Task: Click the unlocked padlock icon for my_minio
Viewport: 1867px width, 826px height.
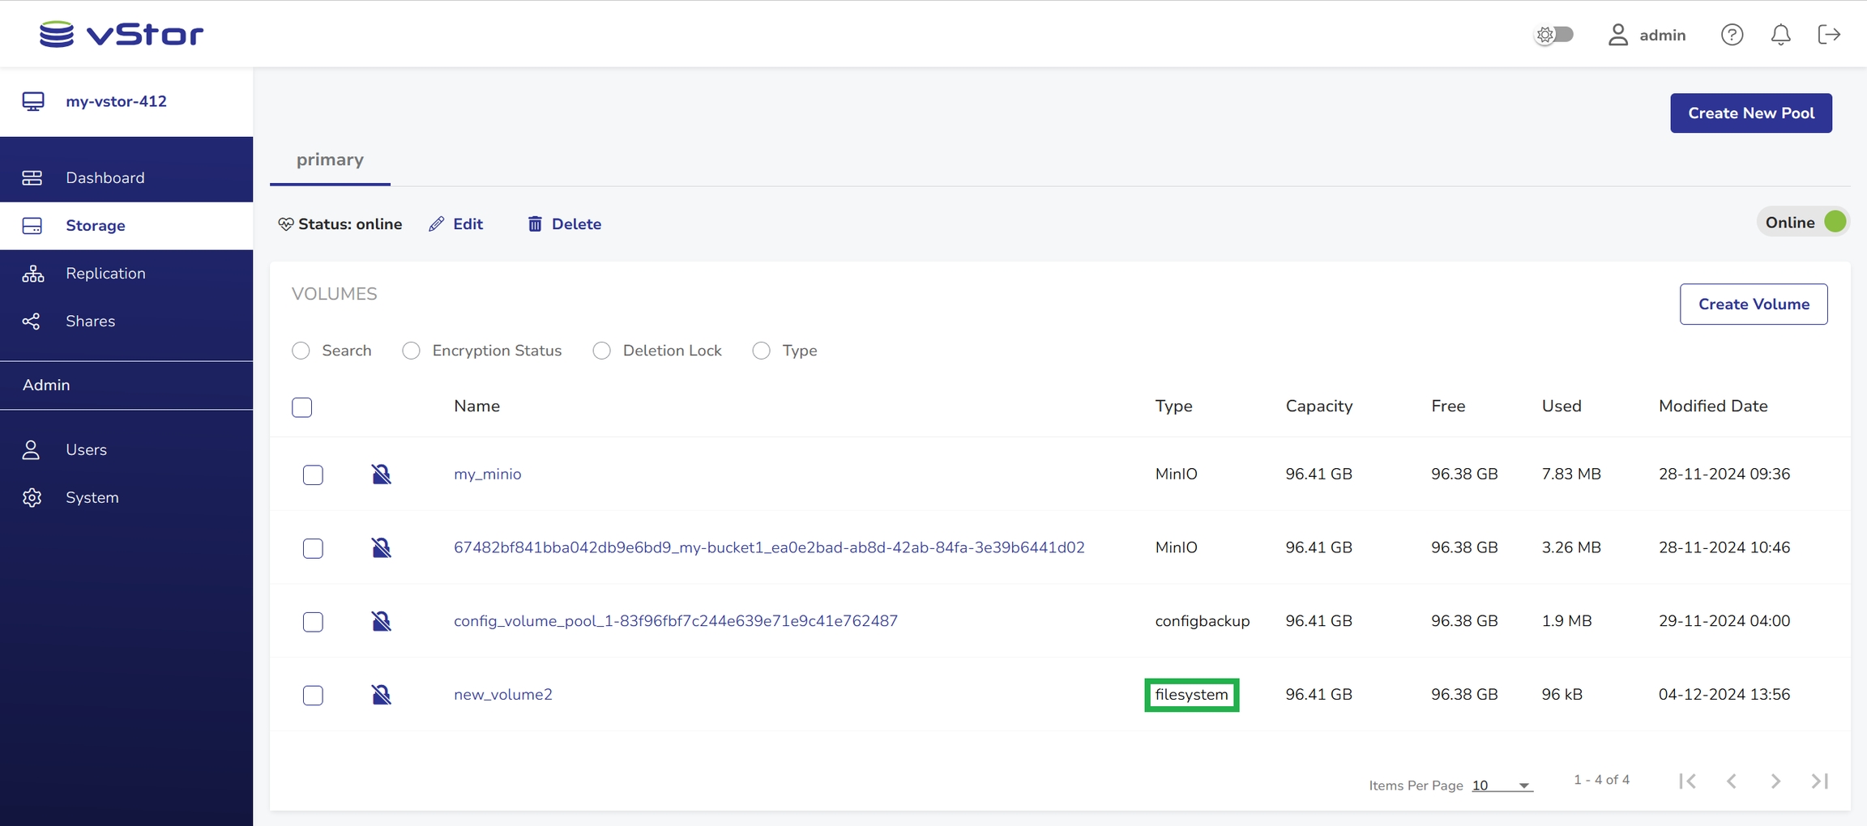Action: 381,474
